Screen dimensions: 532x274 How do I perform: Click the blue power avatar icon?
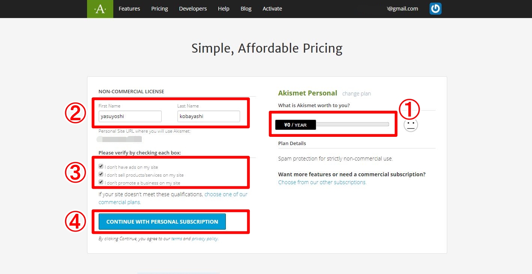pos(435,9)
